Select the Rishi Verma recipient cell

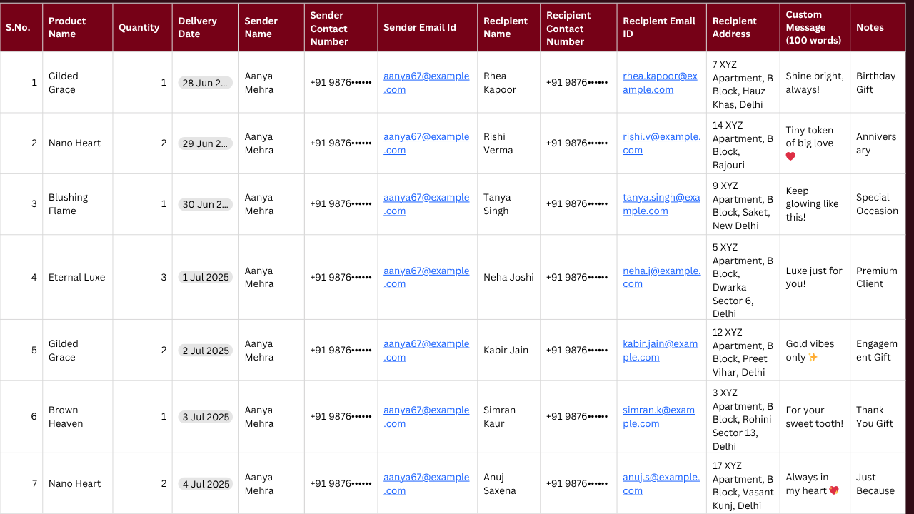pyautogui.click(x=508, y=143)
